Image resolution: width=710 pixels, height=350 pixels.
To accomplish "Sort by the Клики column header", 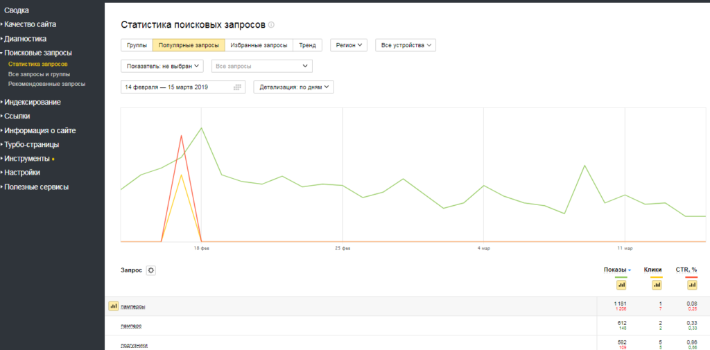I will tap(653, 270).
